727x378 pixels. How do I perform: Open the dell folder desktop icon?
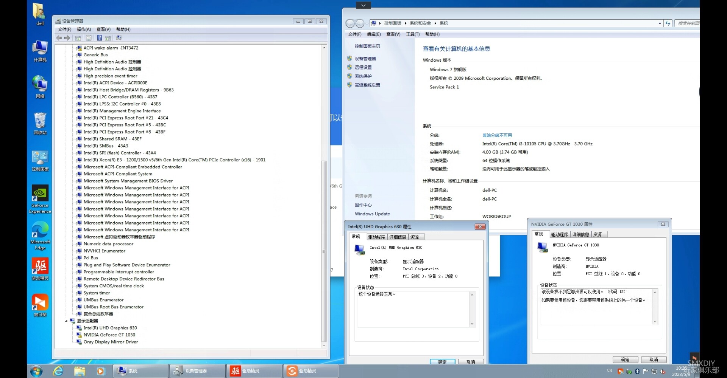(40, 14)
